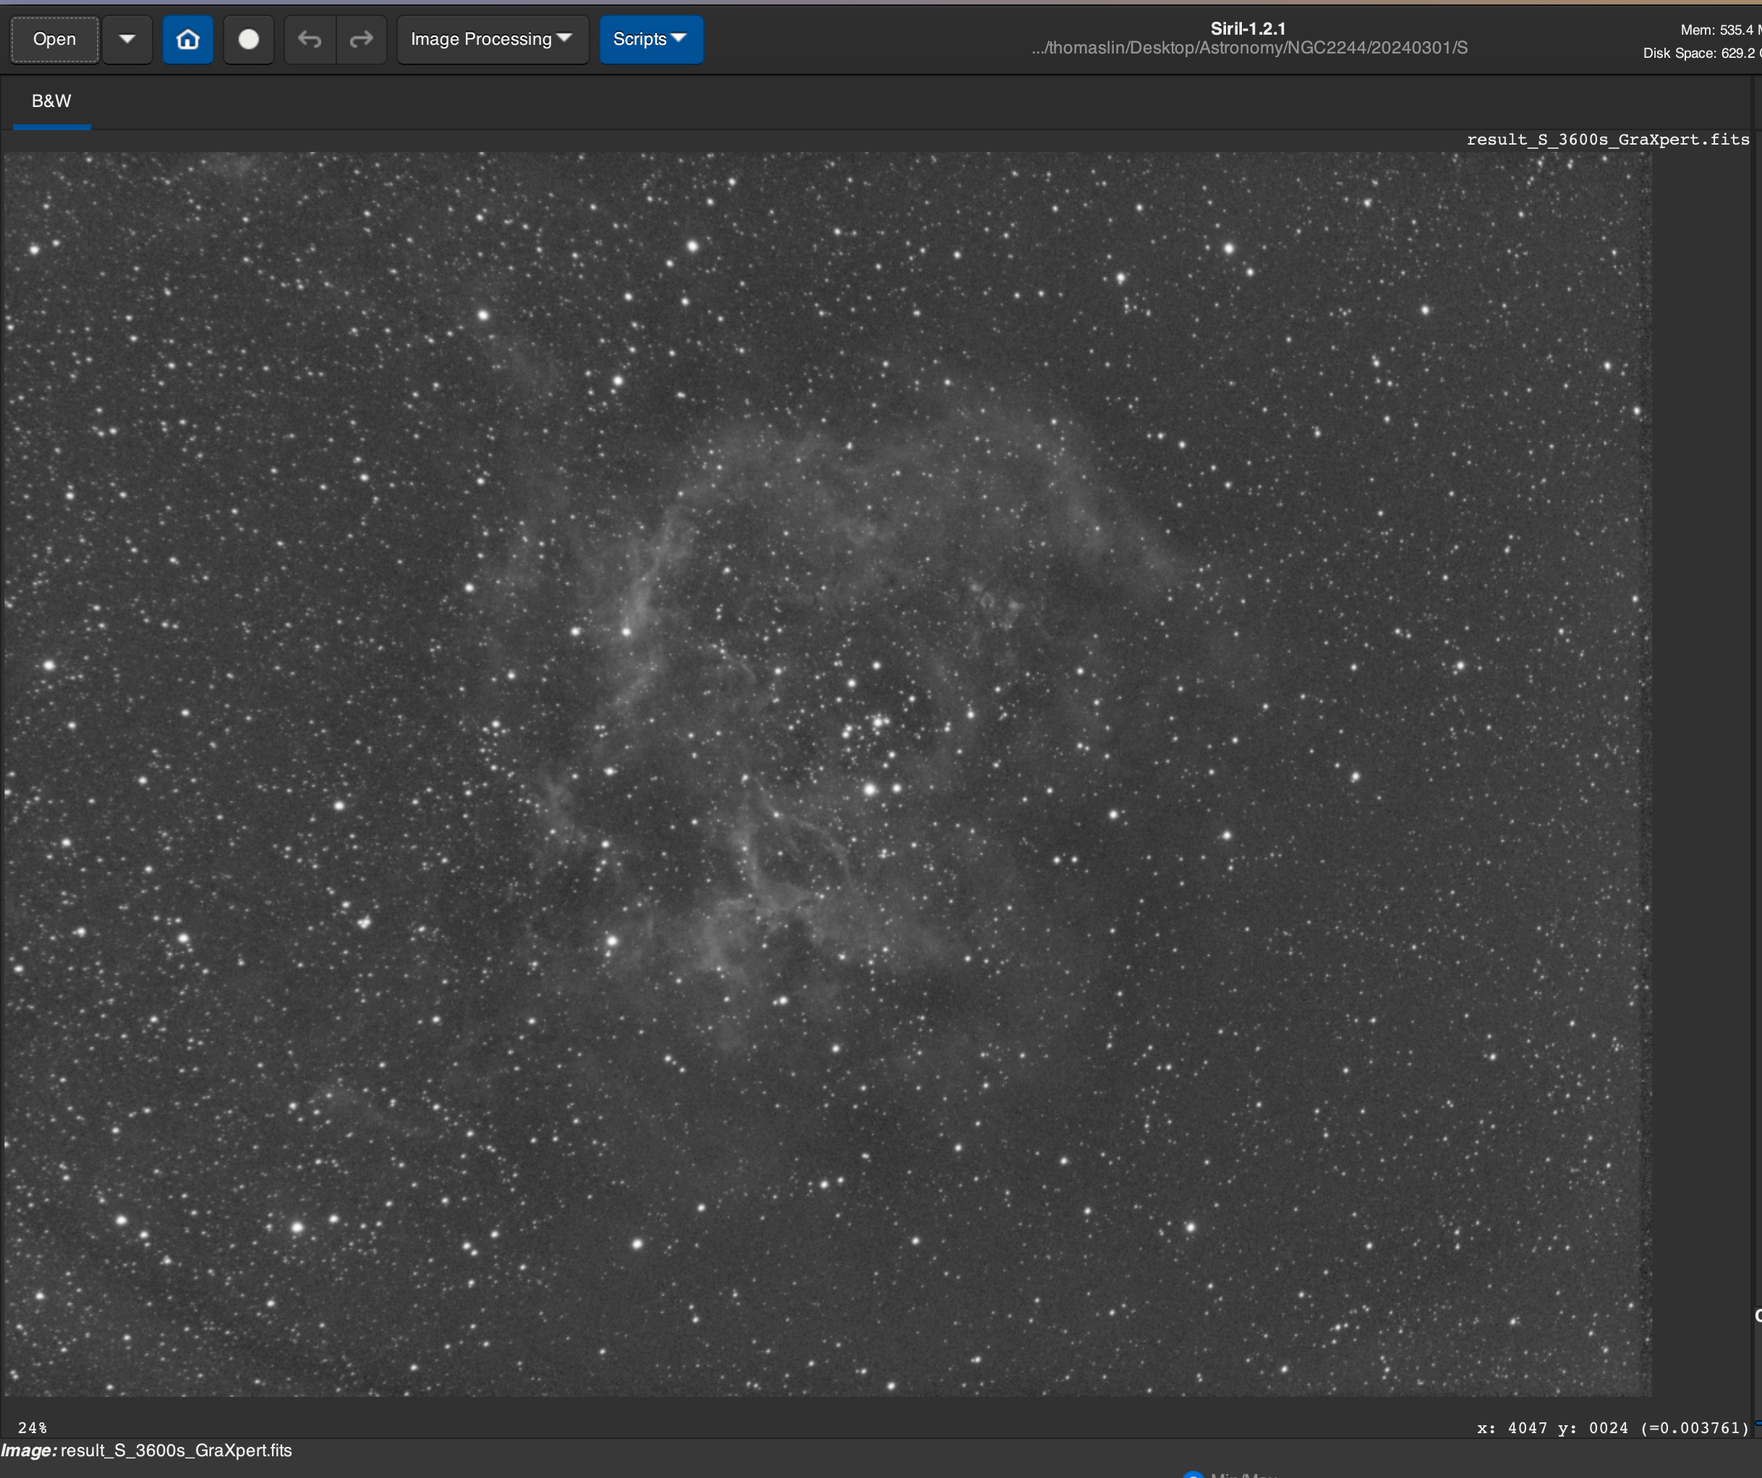The height and width of the screenshot is (1478, 1762).
Task: Click the x/y pixel coordinates readout
Action: click(x=1612, y=1427)
